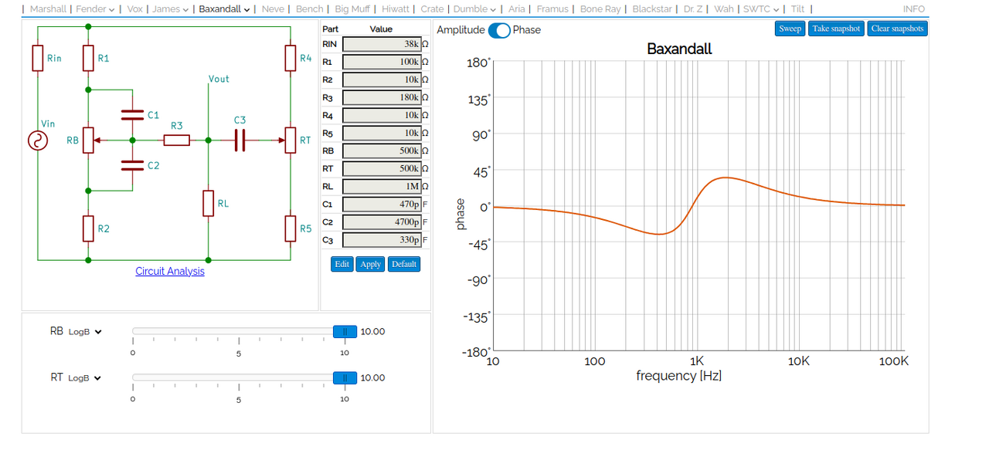Take a snapshot of the plot
This screenshot has height=467, width=989.
click(x=836, y=29)
